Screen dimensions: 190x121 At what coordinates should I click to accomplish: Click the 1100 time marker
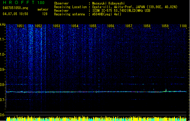coord(183,26)
